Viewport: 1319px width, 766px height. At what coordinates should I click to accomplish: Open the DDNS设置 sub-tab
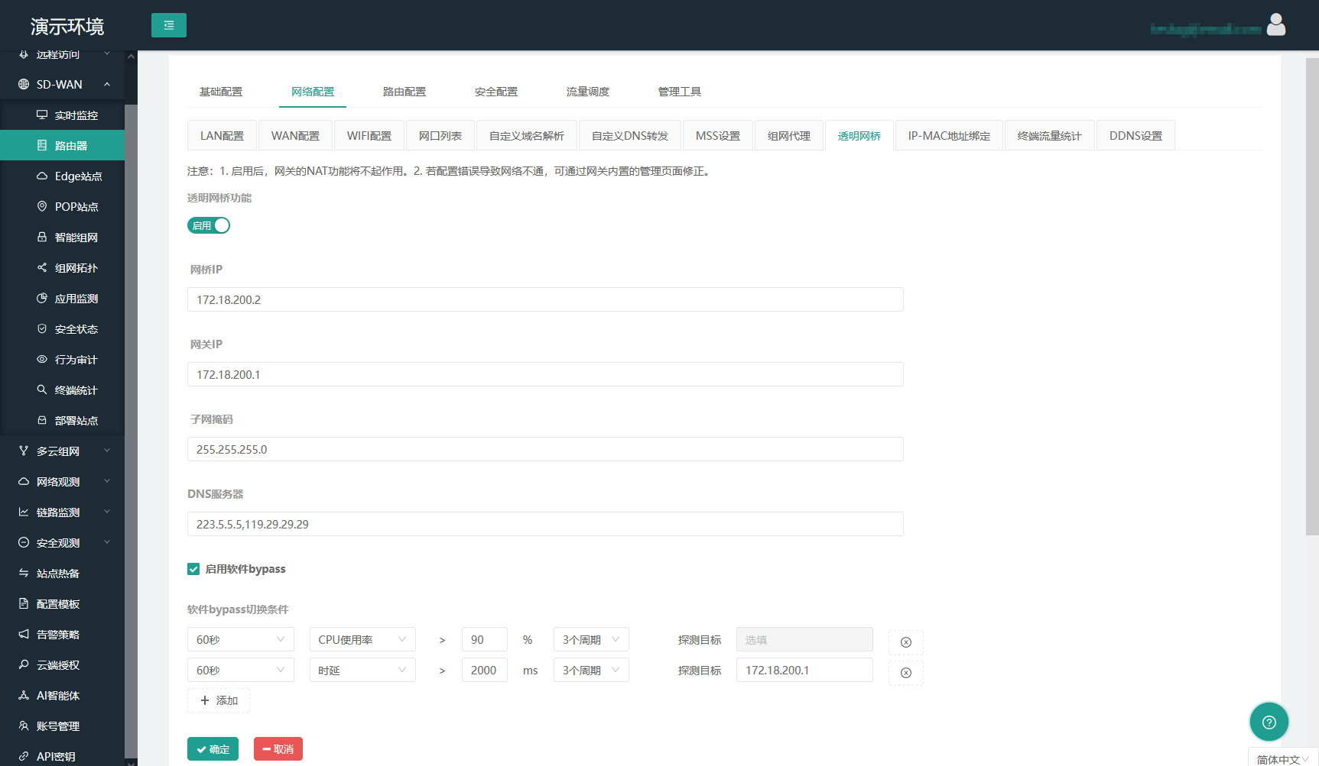1135,135
